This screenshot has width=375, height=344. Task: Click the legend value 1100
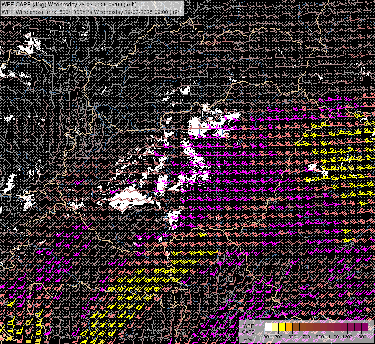tap(334, 337)
